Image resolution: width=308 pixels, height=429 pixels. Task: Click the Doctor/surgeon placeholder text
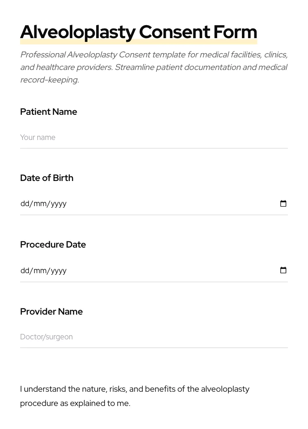(x=46, y=337)
